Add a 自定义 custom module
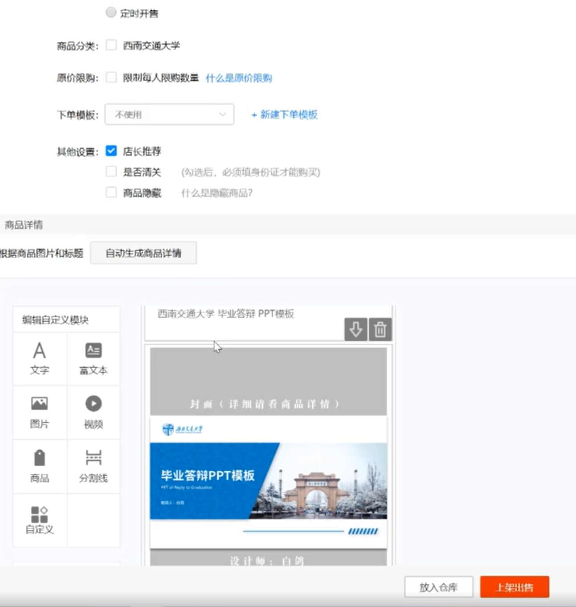The width and height of the screenshot is (576, 607). [40, 520]
